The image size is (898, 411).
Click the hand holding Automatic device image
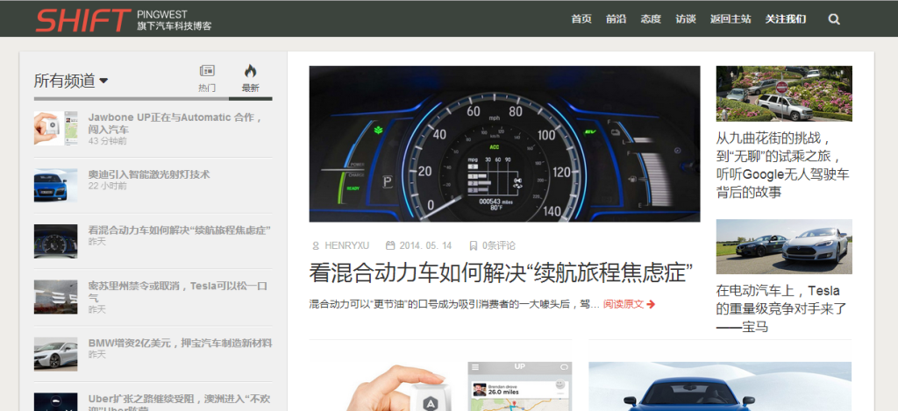[x=440, y=386]
